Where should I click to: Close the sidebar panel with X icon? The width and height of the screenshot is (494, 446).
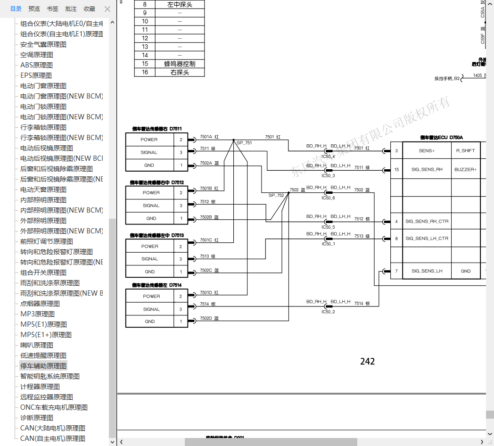(107, 9)
